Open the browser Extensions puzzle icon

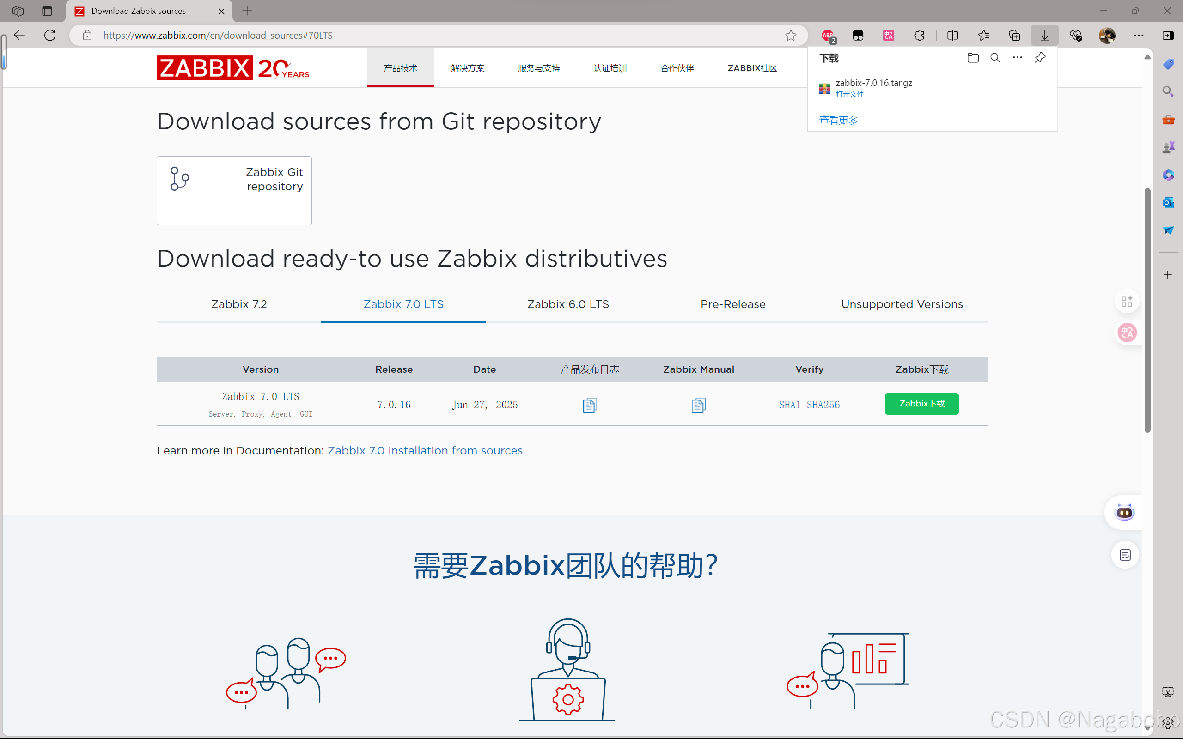click(x=919, y=35)
